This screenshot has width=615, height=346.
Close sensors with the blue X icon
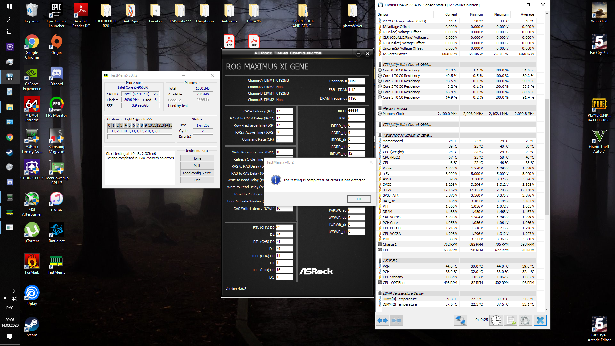click(x=540, y=320)
